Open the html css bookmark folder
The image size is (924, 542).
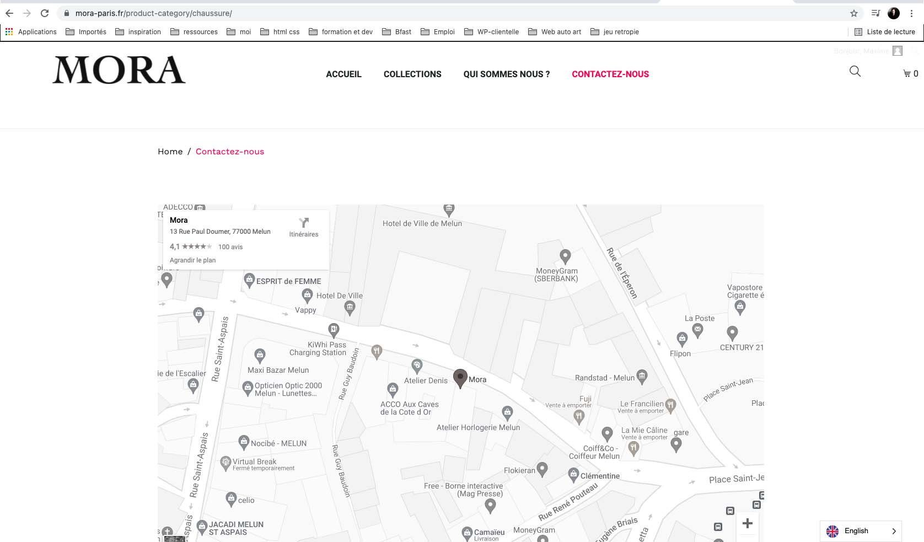pyautogui.click(x=280, y=32)
